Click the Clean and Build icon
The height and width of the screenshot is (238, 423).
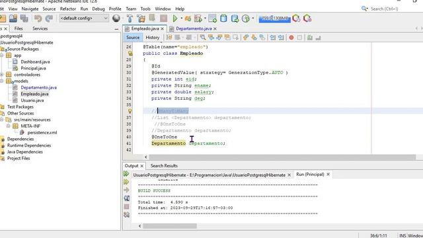tap(141, 19)
